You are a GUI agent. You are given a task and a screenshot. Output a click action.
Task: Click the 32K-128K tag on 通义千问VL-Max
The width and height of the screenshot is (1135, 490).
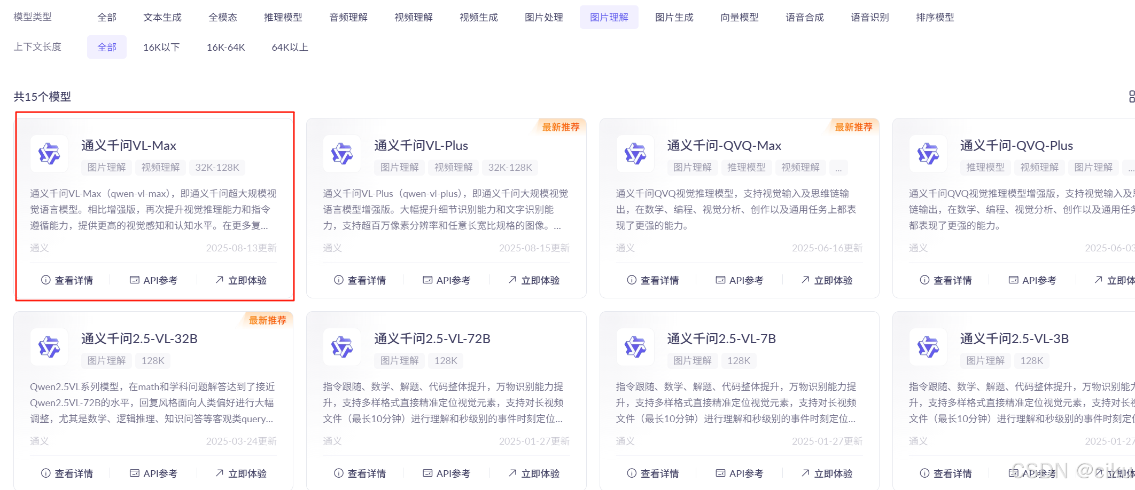pyautogui.click(x=217, y=168)
